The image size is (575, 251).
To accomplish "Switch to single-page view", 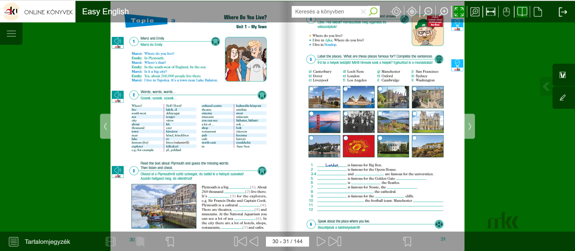I will click(x=538, y=12).
